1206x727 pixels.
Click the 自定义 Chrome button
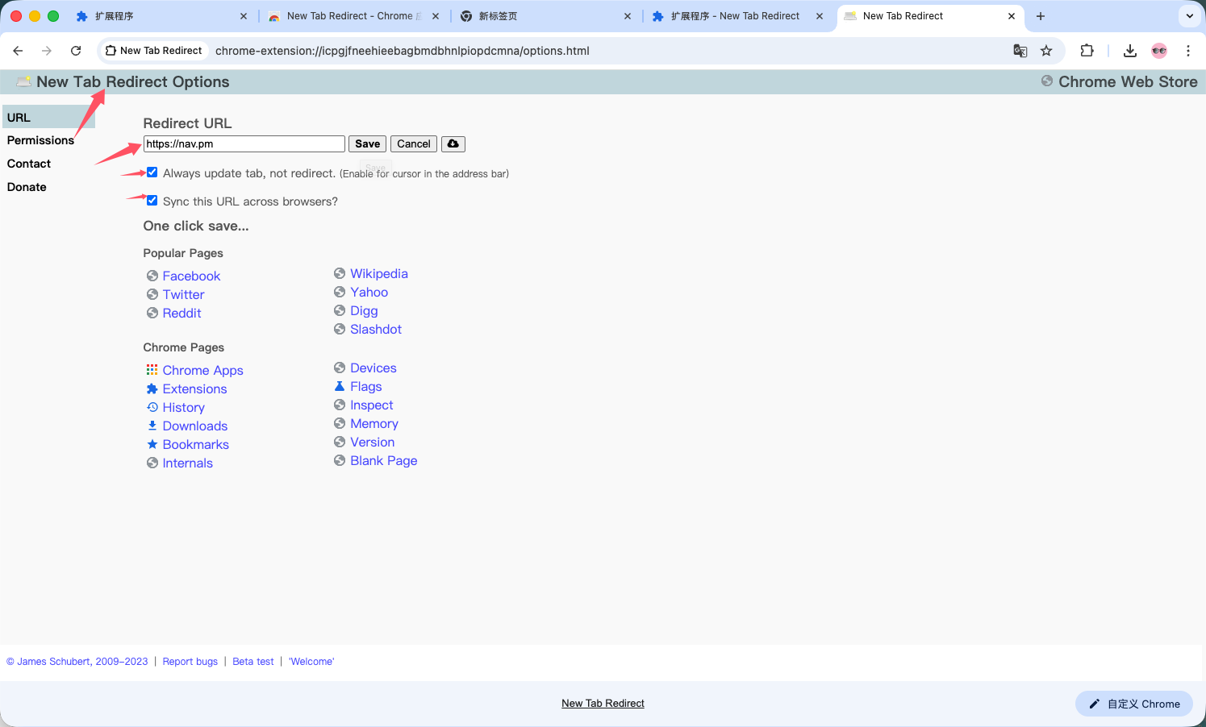point(1133,704)
